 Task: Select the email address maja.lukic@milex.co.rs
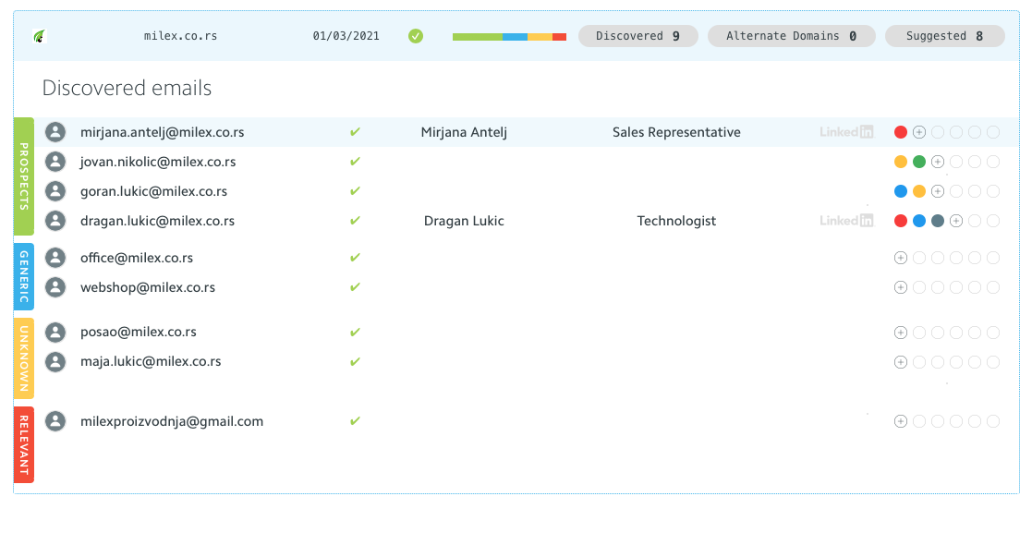(x=151, y=361)
